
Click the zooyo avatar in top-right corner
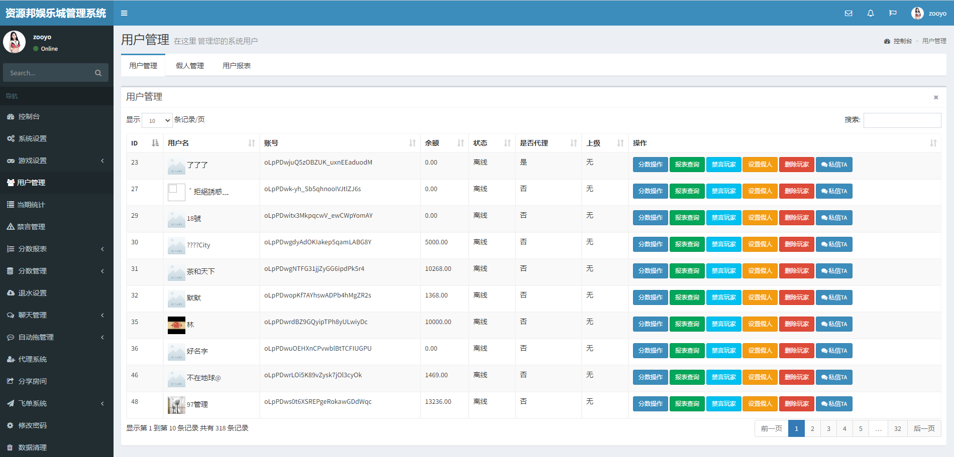pyautogui.click(x=917, y=14)
